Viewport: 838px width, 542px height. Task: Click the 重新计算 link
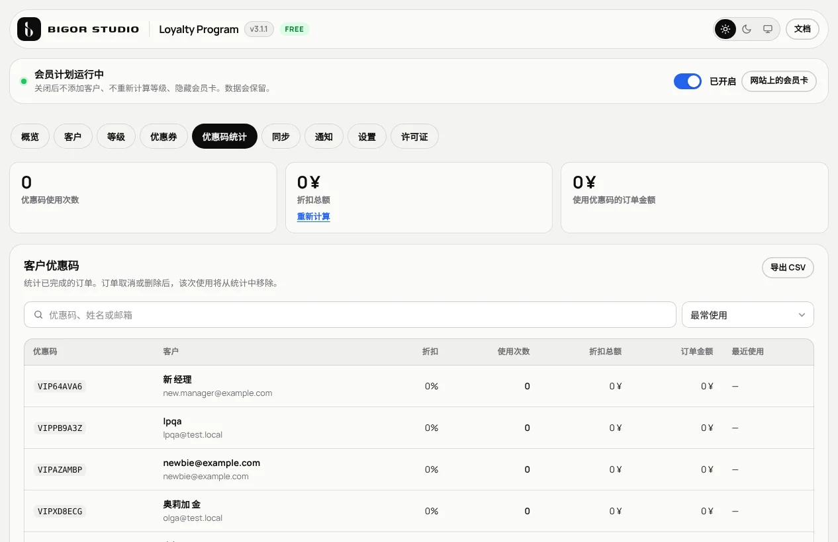point(314,217)
